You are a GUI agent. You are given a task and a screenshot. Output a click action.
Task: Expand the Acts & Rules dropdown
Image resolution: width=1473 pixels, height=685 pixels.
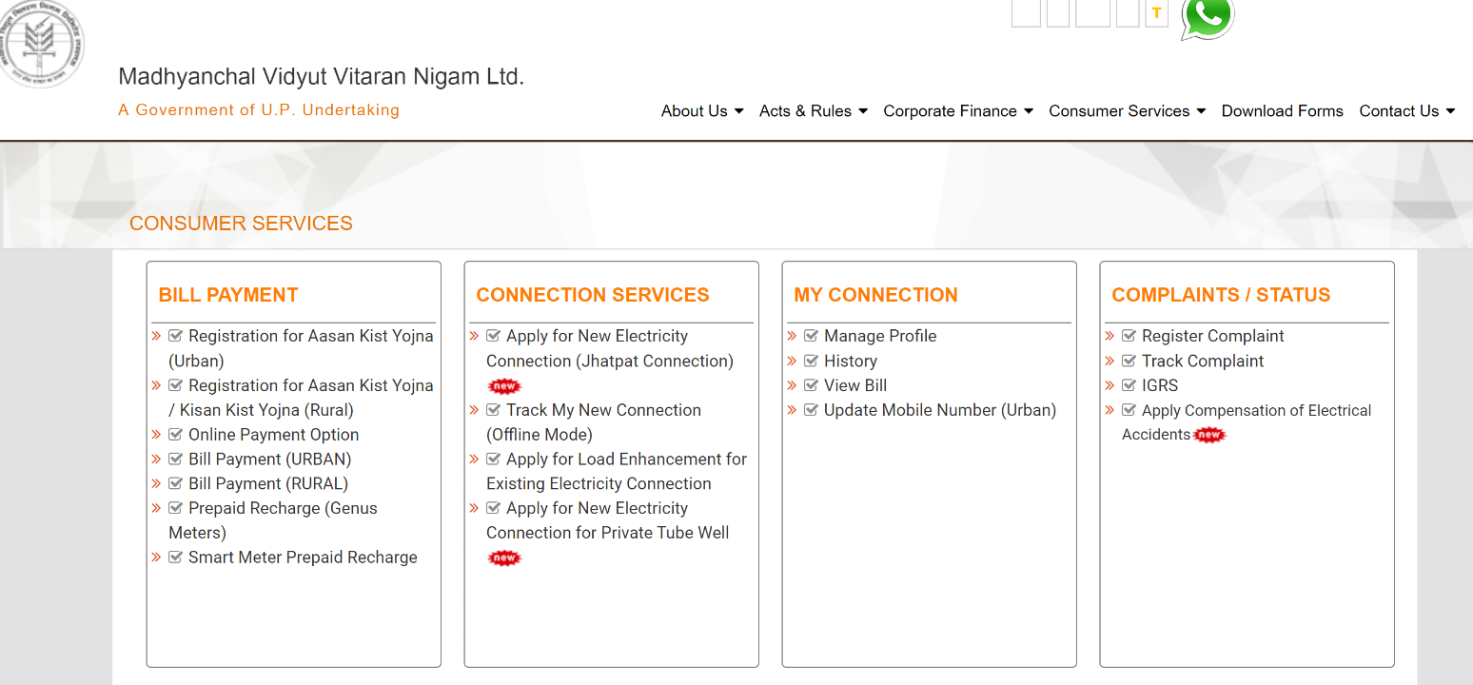[814, 111]
